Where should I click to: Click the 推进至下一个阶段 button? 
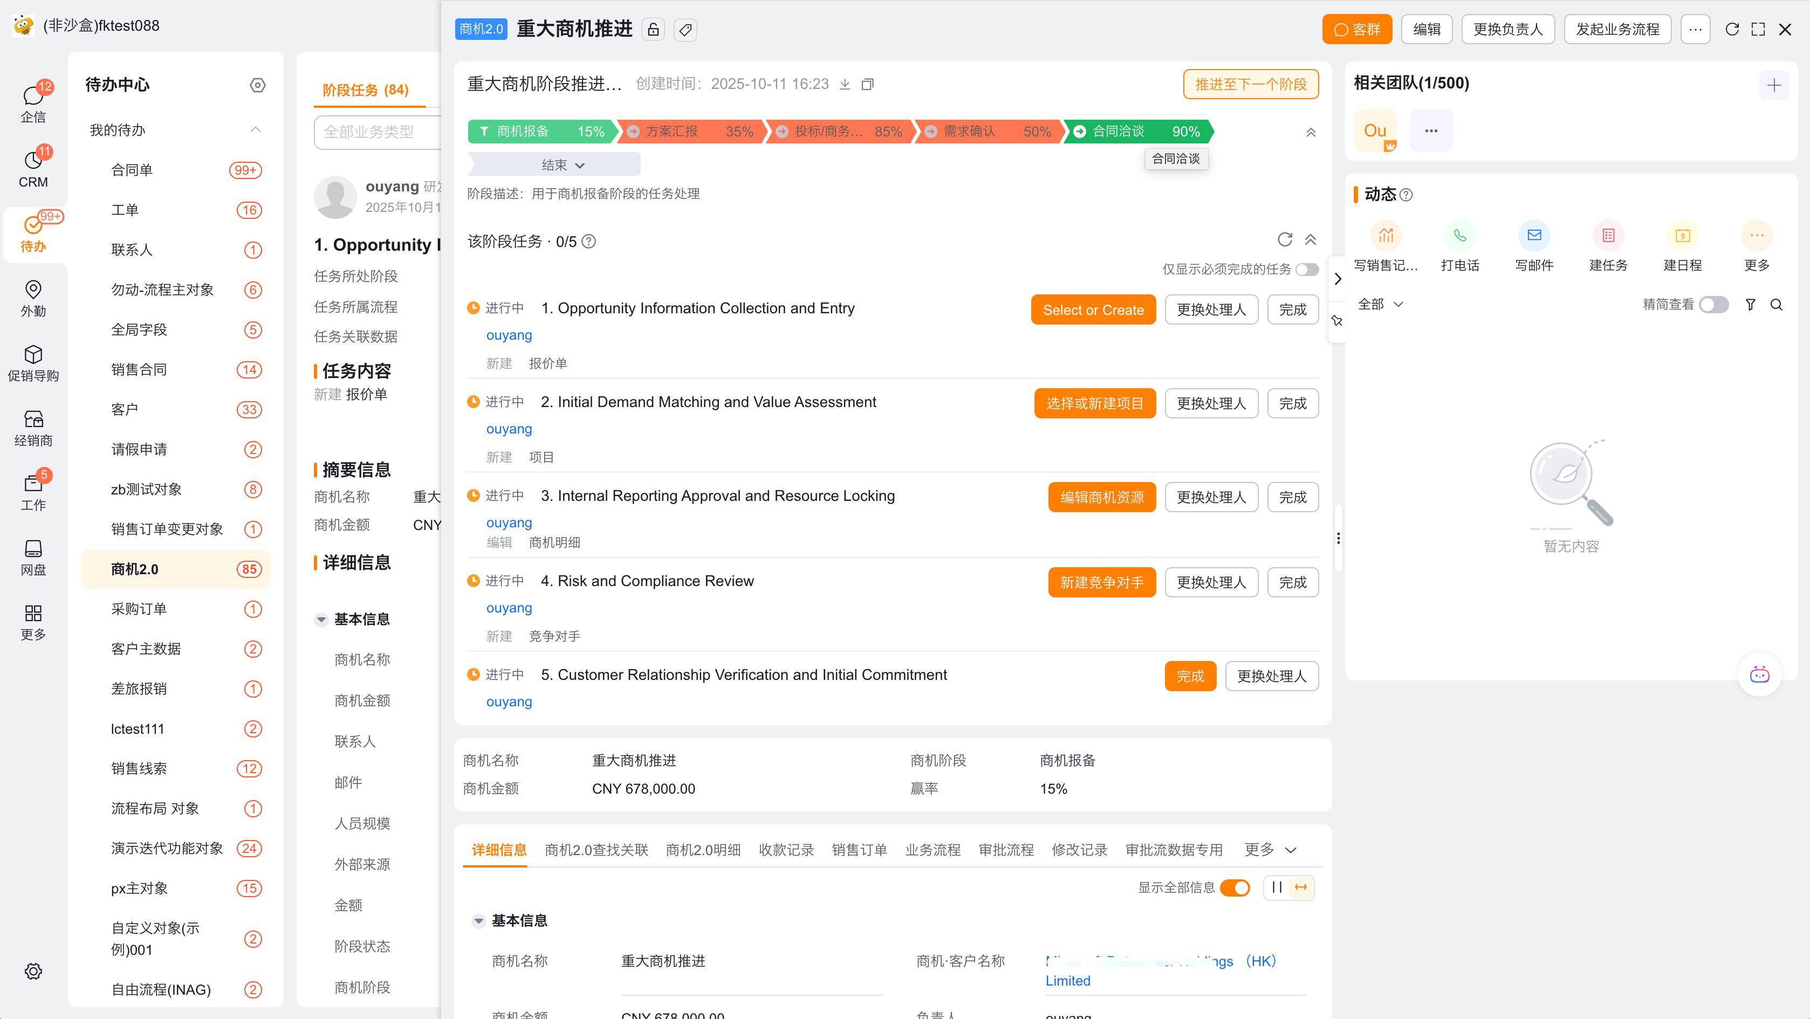coord(1250,84)
